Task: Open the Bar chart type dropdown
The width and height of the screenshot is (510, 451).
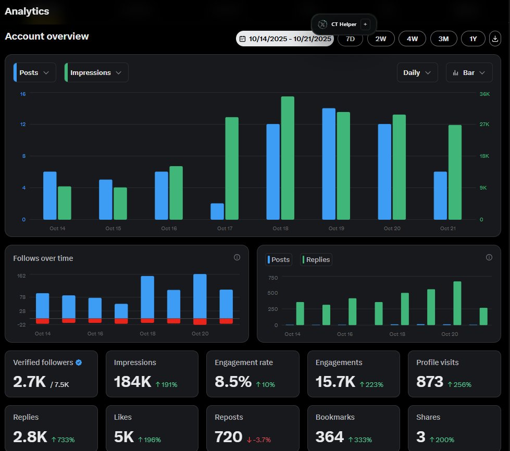Action: [x=469, y=72]
